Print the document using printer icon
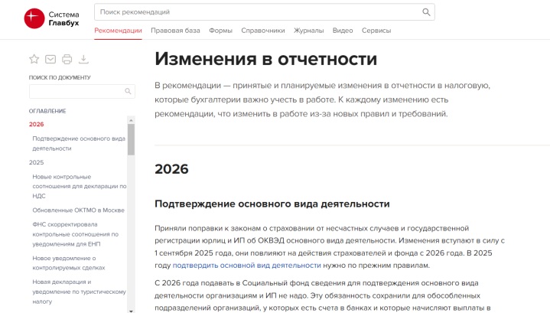 click(67, 60)
